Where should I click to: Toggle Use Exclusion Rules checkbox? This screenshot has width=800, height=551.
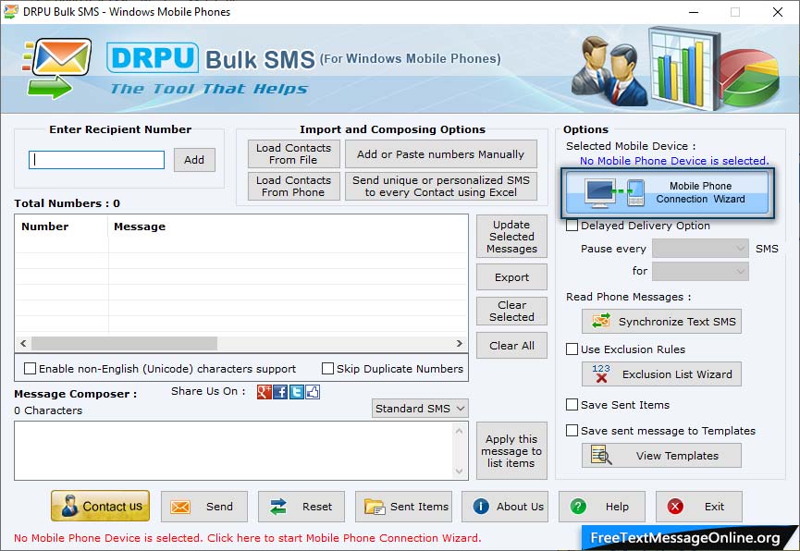coord(572,349)
